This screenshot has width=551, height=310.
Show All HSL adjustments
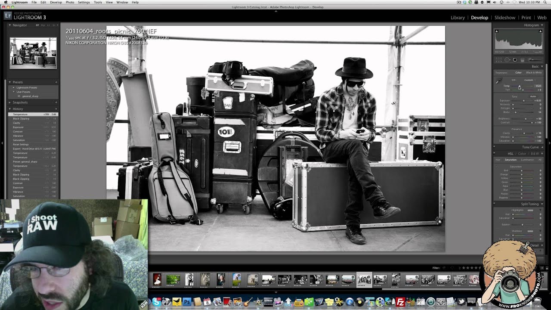tap(540, 160)
